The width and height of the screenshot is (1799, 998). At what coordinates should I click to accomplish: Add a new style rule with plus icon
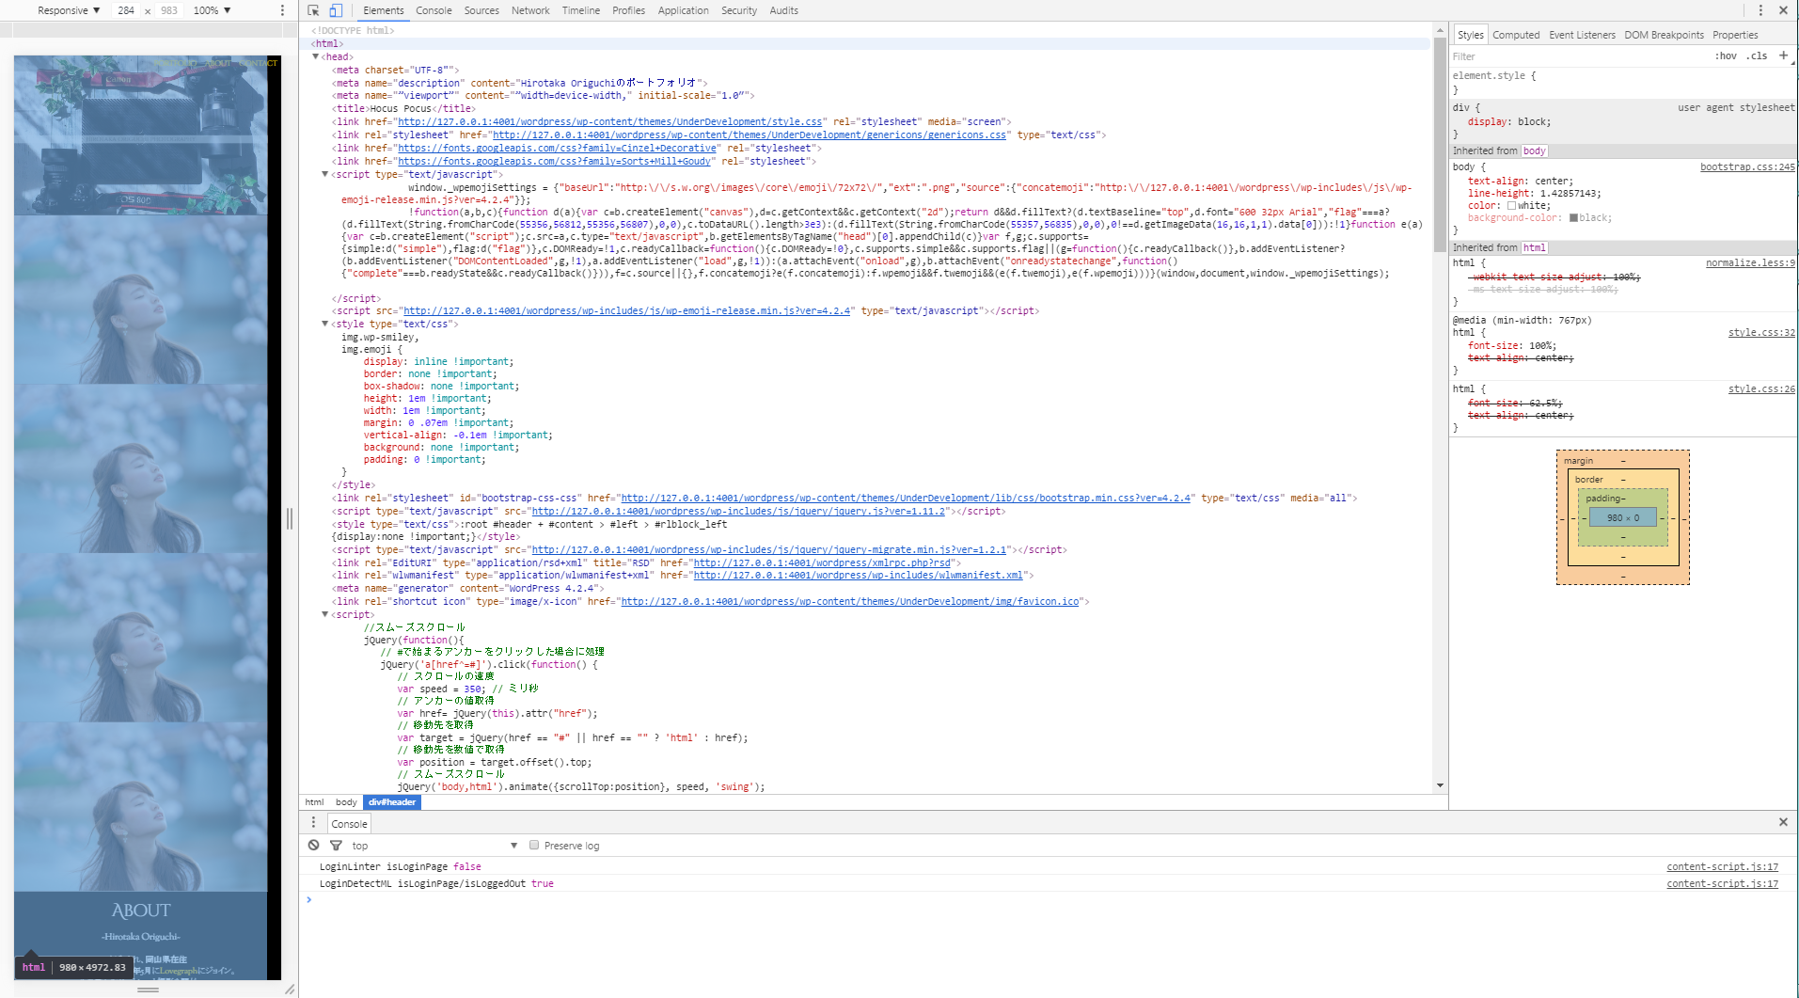[1783, 55]
